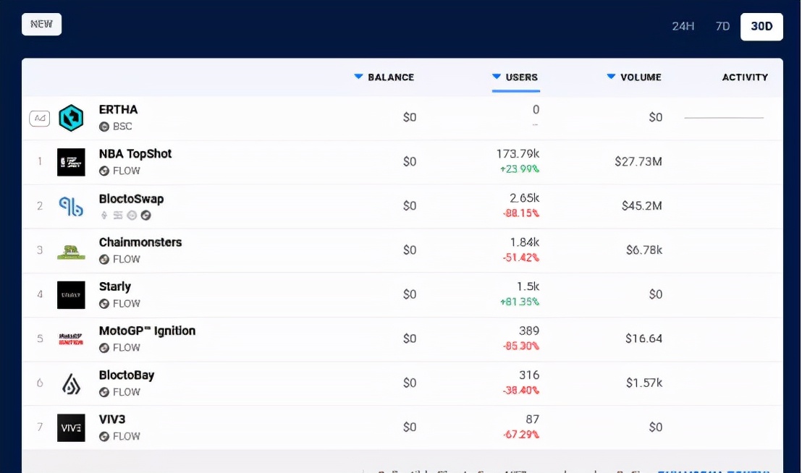Screen dimensions: 802x473
Task: Click the NBA TopShot logo thumbnail
Action: click(x=71, y=162)
